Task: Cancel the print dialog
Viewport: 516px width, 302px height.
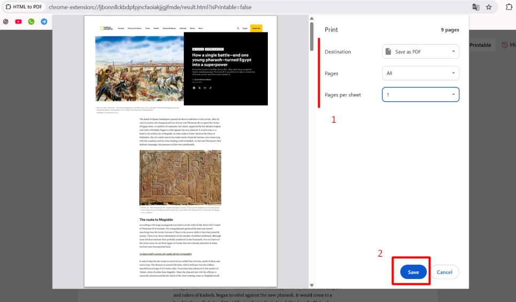Action: (x=444, y=272)
